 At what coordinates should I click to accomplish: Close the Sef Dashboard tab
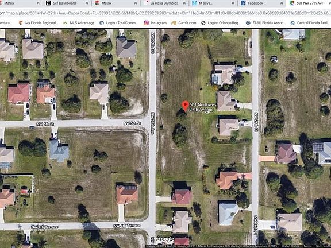87,3
